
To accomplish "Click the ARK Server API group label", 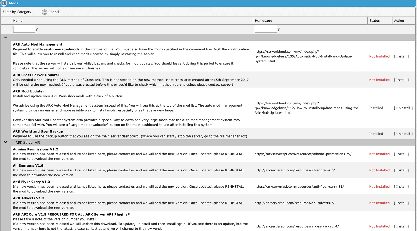I will (28, 143).
